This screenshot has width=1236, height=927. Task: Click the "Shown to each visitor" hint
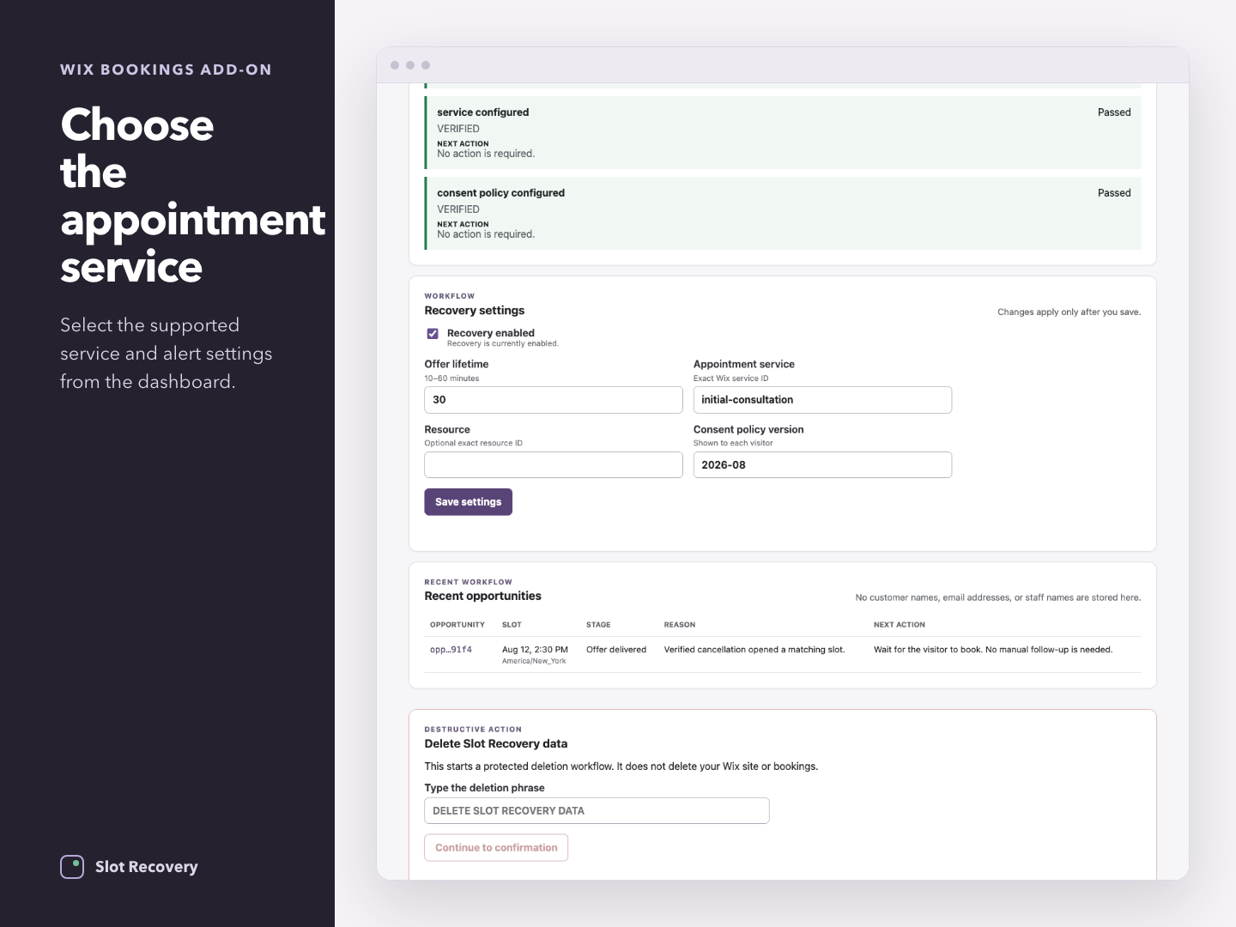point(733,444)
